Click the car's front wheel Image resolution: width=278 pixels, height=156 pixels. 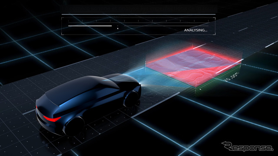tap(131, 99)
